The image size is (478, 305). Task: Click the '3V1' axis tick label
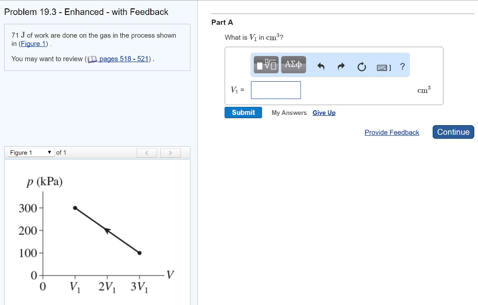(139, 287)
